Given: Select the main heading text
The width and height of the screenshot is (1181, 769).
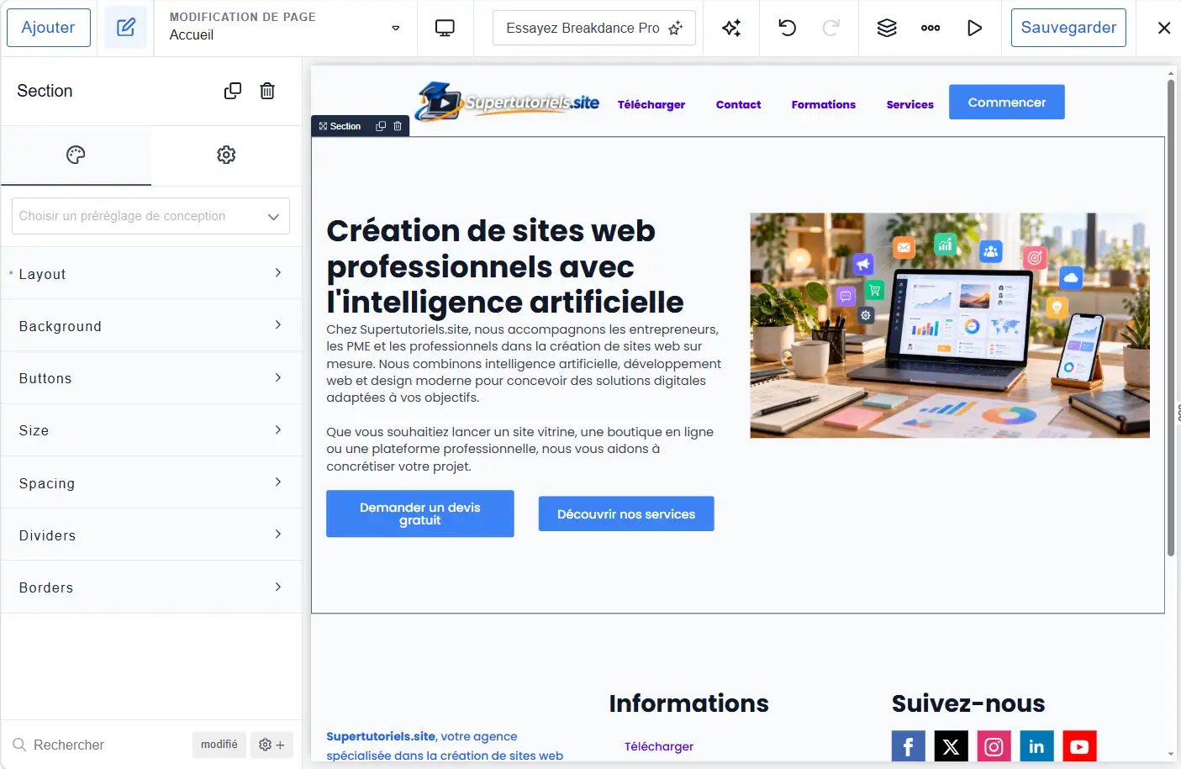Looking at the screenshot, I should tap(505, 266).
